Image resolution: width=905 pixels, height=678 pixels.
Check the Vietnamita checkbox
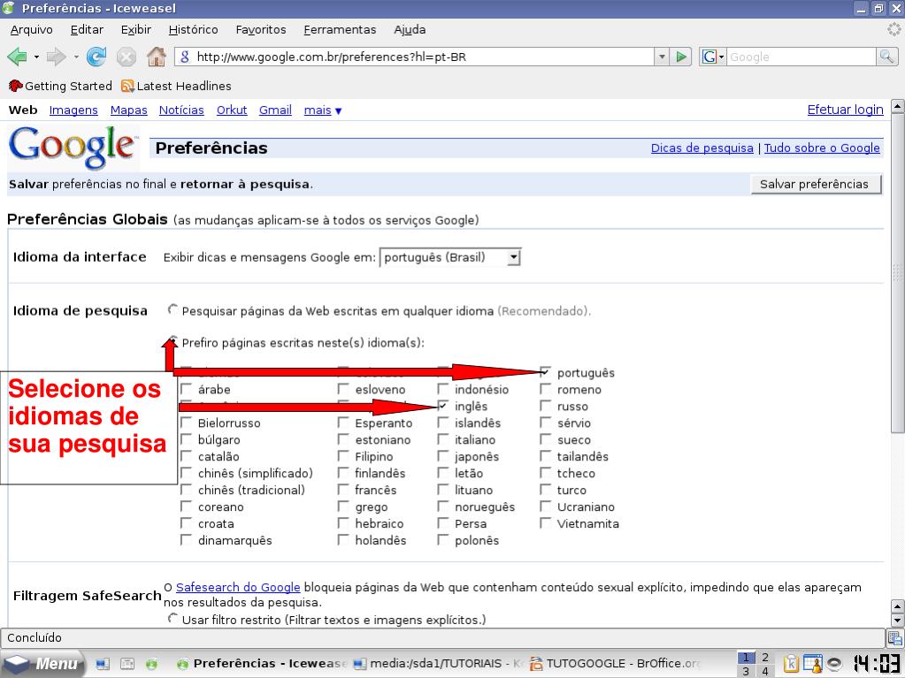[x=546, y=522]
